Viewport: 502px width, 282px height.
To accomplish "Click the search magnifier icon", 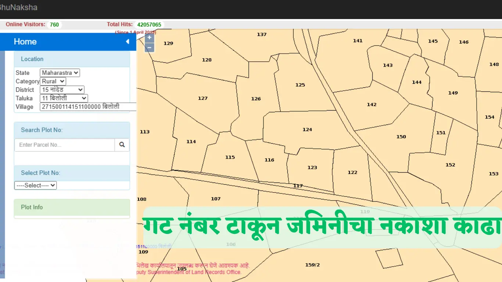I will coord(122,145).
